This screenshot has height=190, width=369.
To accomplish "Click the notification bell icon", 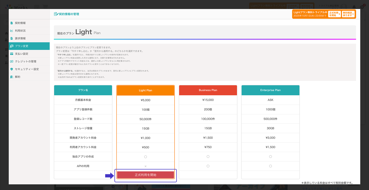I will pos(354,7).
